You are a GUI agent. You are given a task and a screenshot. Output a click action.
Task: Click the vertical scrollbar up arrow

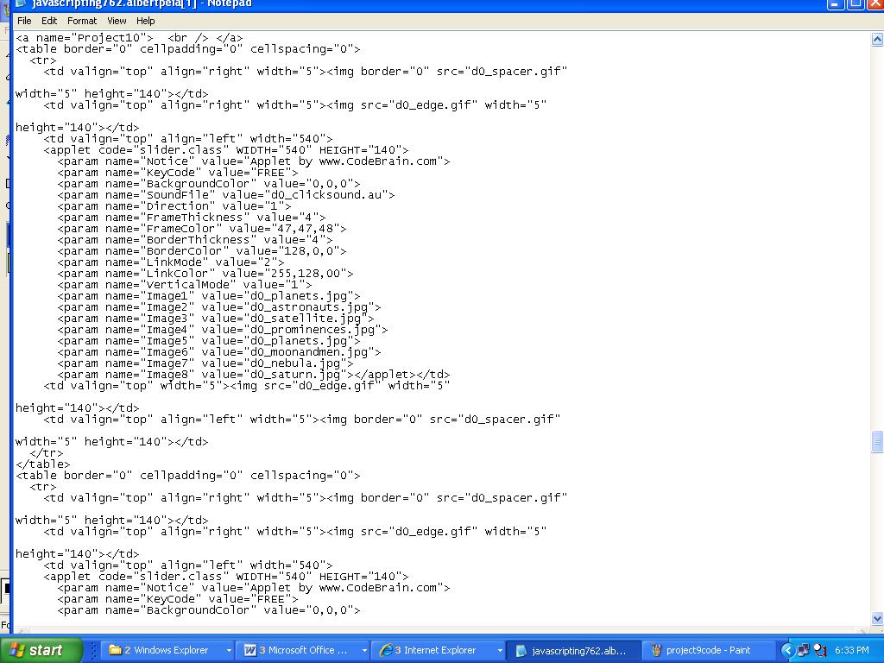(877, 39)
